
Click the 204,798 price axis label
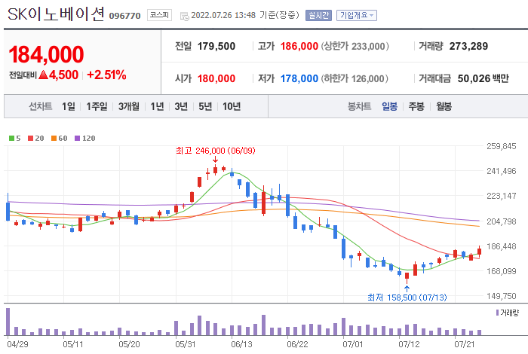pos(502,221)
